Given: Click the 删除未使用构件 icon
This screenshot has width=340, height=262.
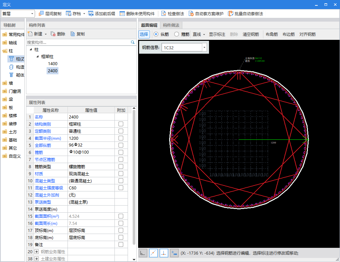Looking at the screenshot, I should tap(122, 14).
